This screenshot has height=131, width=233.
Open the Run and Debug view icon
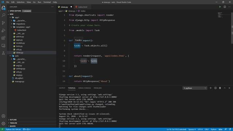pos(3,30)
